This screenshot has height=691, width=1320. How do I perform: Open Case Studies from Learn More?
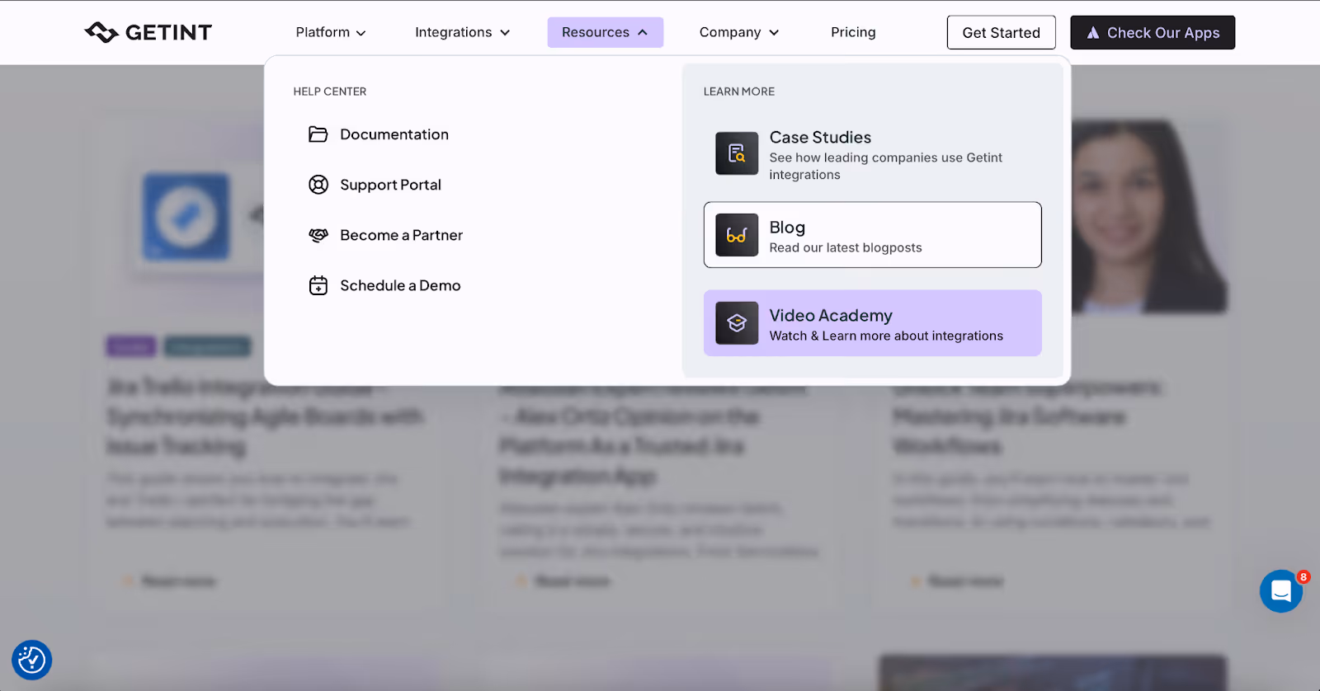873,154
